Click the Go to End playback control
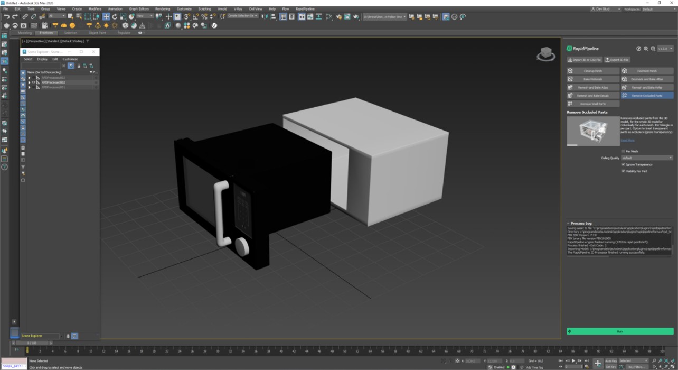 click(x=586, y=361)
